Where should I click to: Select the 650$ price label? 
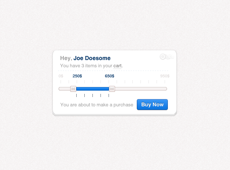point(110,76)
